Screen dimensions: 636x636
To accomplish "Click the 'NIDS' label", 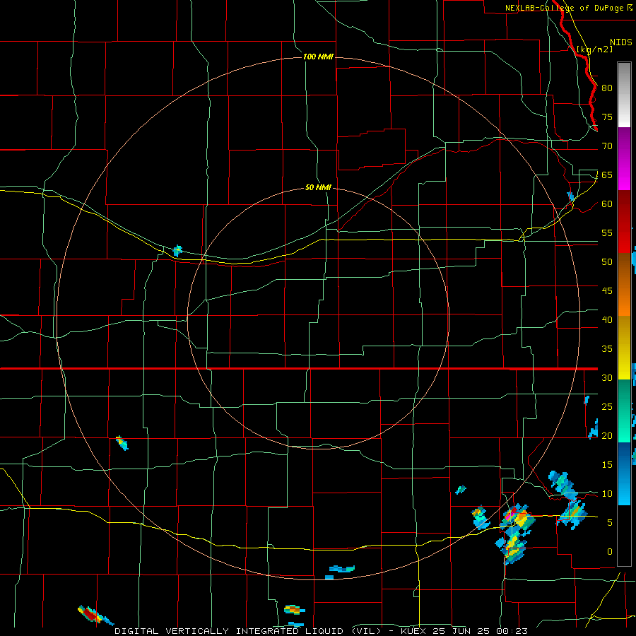I will [x=620, y=42].
